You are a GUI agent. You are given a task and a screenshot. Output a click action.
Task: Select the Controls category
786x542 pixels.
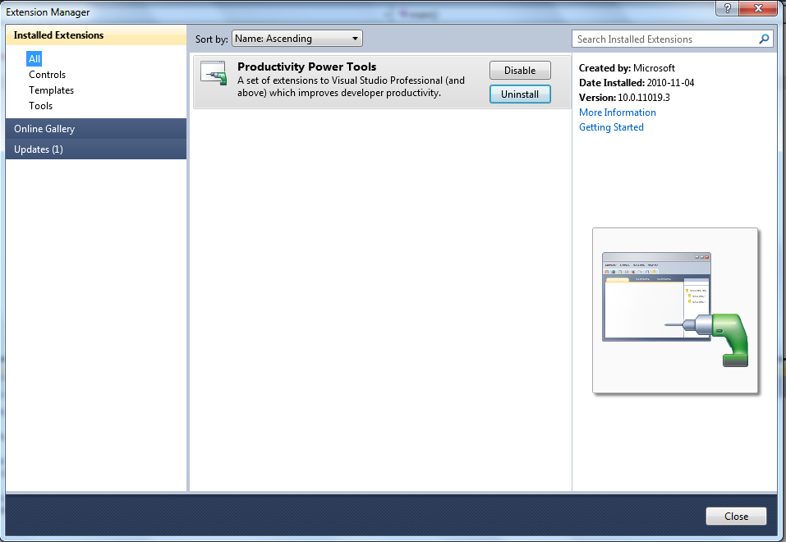47,75
